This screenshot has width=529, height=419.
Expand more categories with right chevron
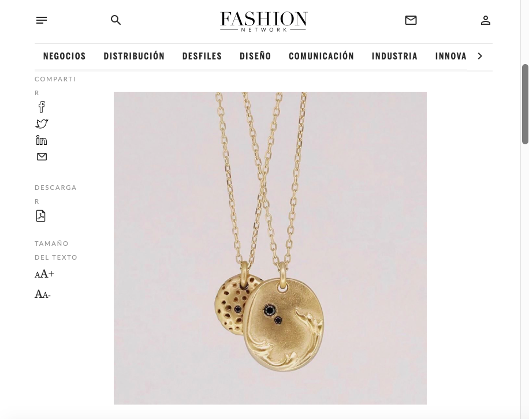pos(480,56)
